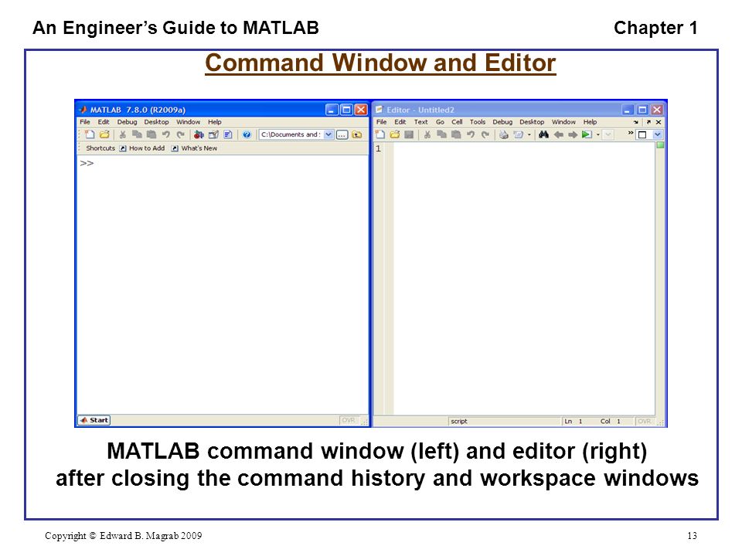Open How to Add shortcut link
Image resolution: width=742 pixels, height=556 pixels.
142,148
